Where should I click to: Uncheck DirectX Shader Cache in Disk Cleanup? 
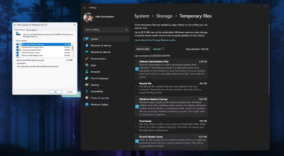[18, 53]
